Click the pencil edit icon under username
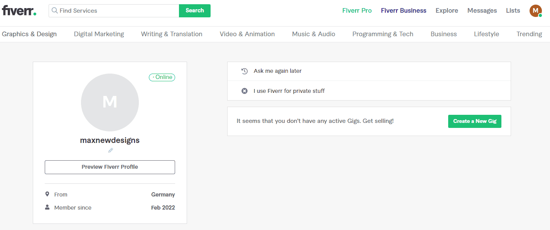The image size is (550, 230). point(111,151)
